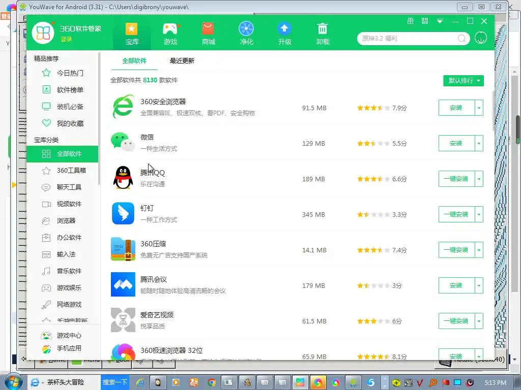The image size is (521, 390).
Task: Click the taskbar clock 5:13 PM
Action: coord(495,382)
